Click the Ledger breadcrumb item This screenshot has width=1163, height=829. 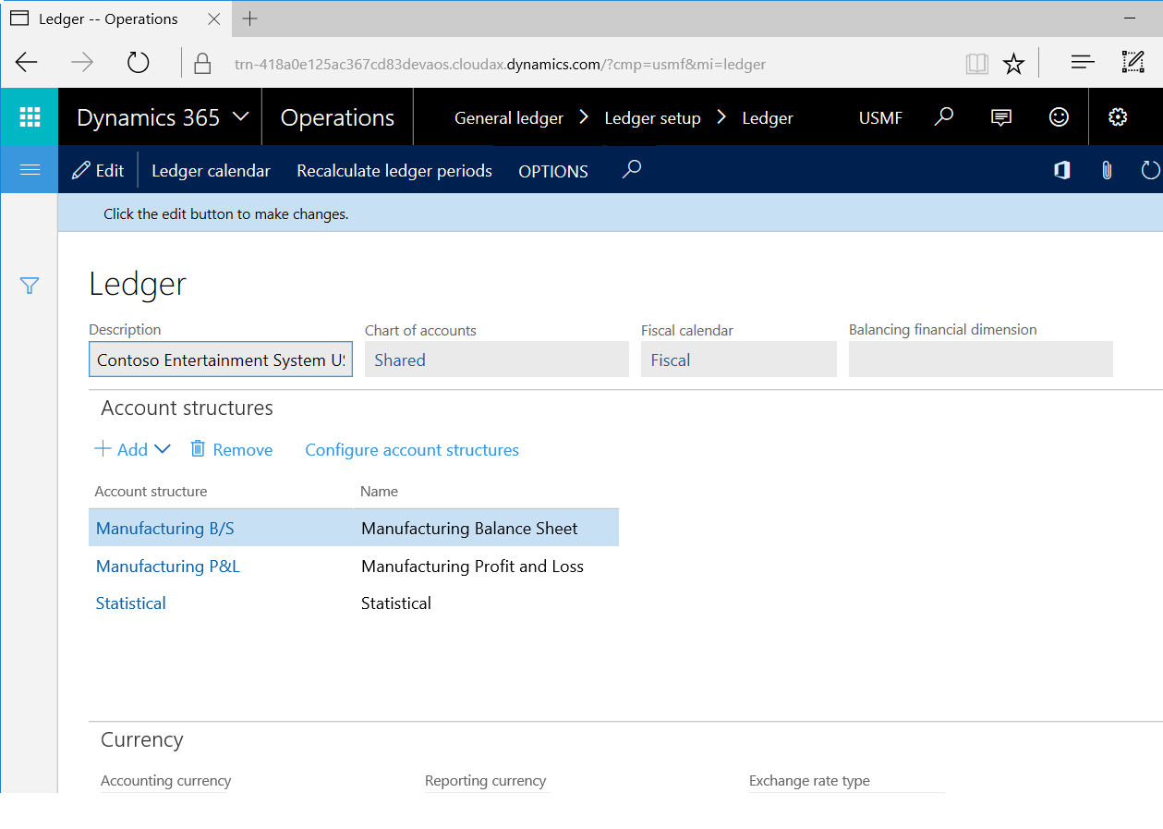768,118
